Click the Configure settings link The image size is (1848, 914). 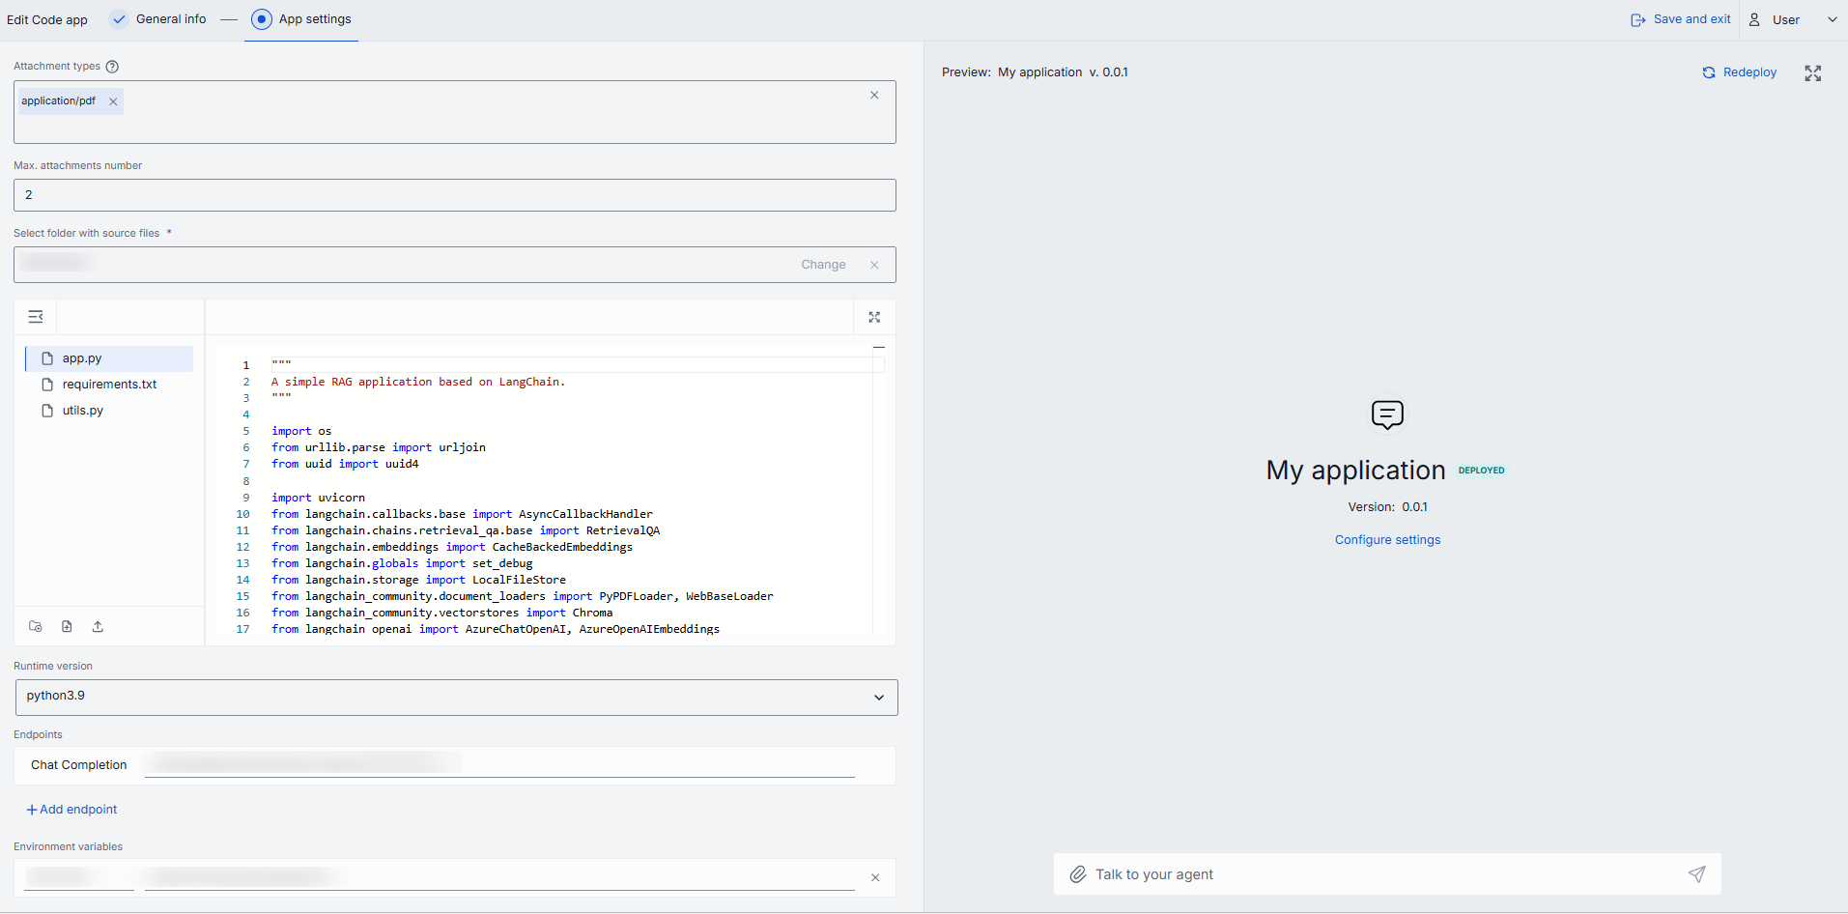(1387, 540)
